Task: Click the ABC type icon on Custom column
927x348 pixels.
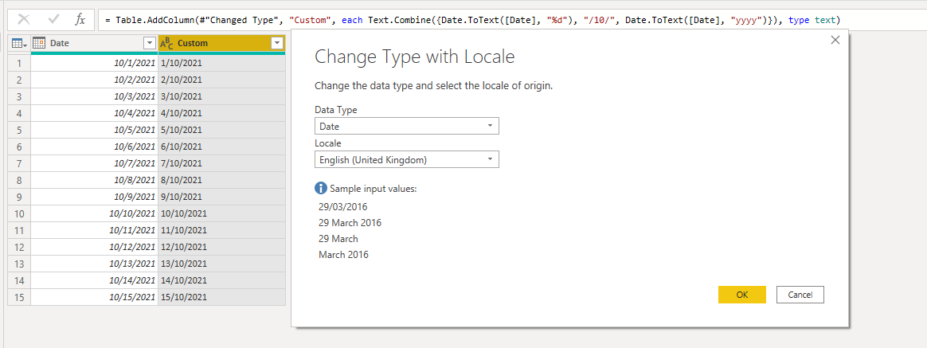Action: pyautogui.click(x=166, y=43)
